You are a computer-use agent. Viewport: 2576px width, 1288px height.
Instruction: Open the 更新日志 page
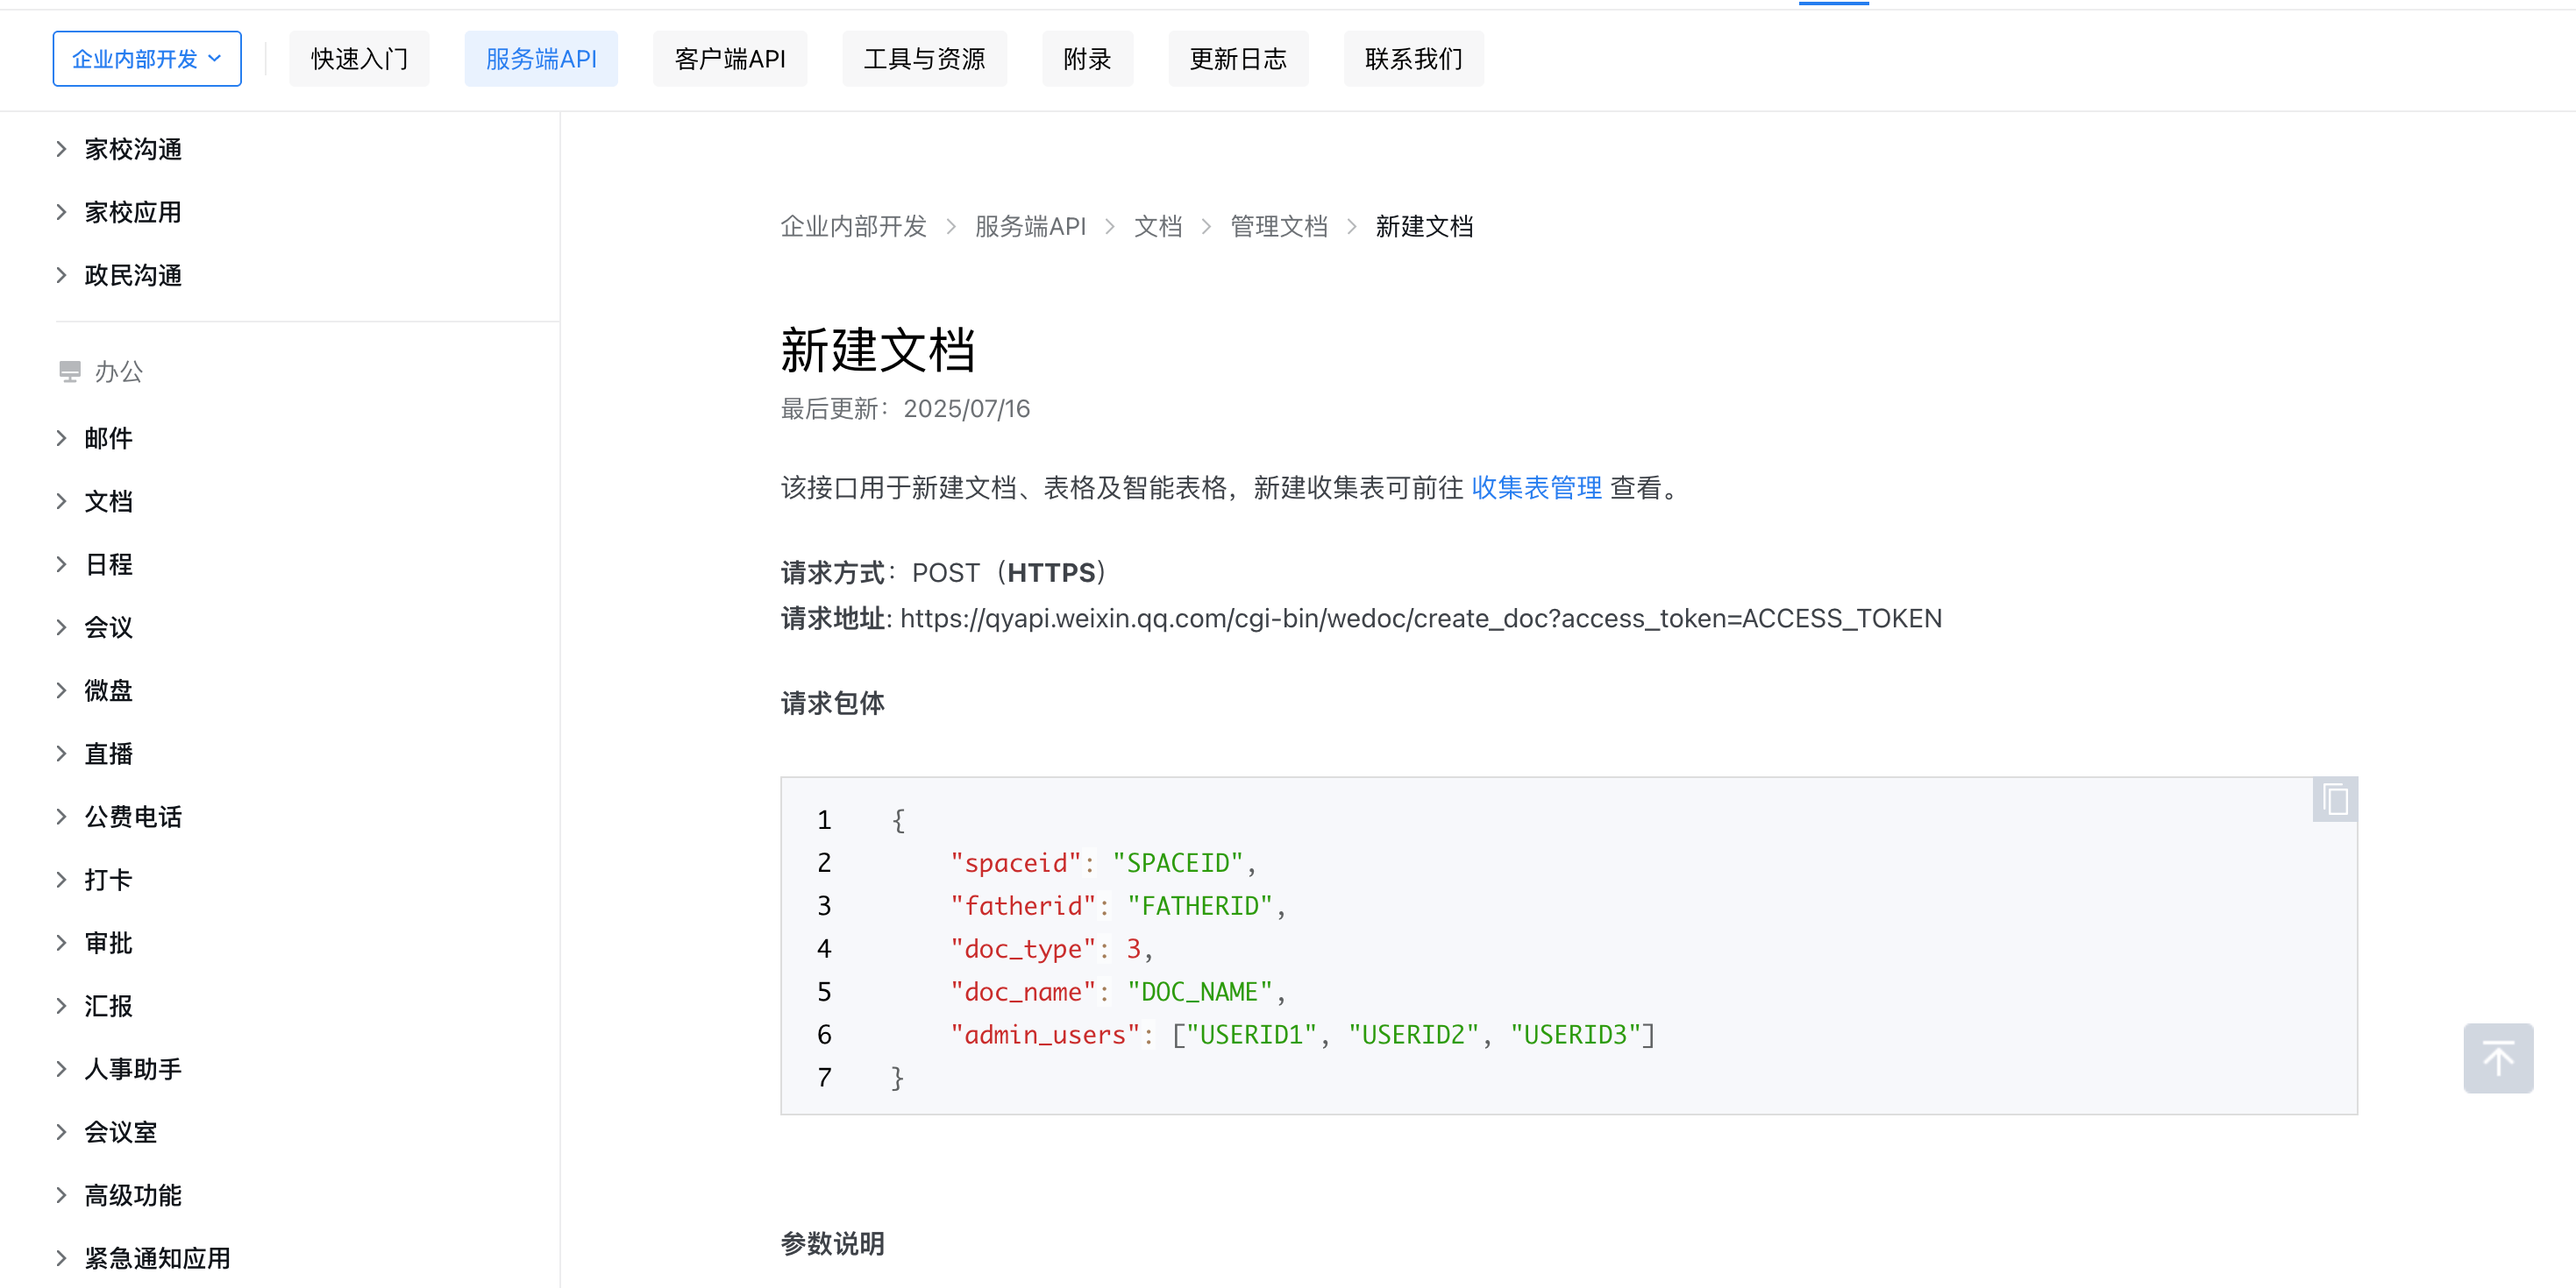click(1237, 58)
